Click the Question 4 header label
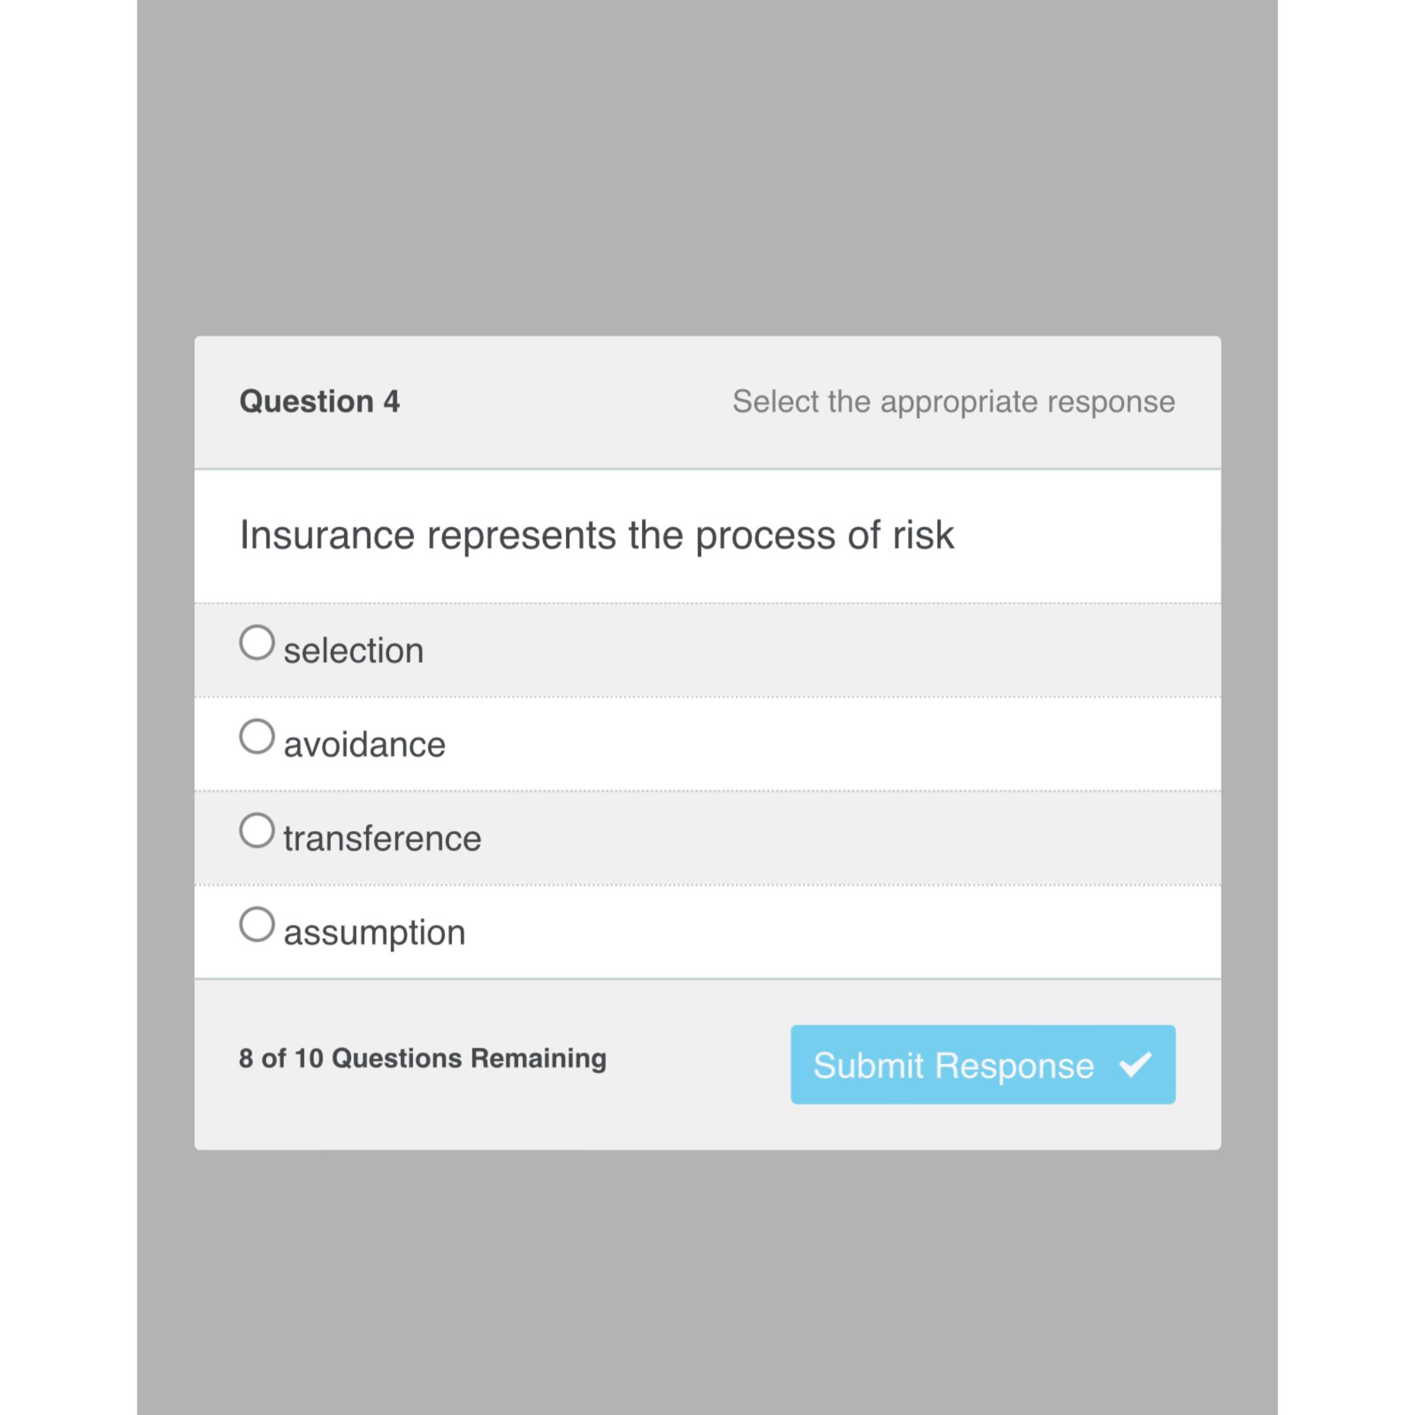 tap(319, 401)
